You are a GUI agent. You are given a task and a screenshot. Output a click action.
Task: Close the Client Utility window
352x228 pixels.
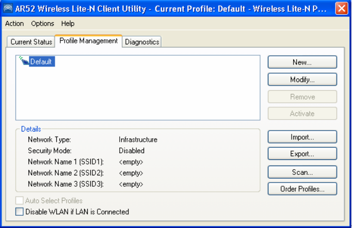(x=342, y=9)
